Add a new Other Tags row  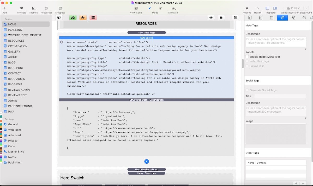tap(296, 183)
